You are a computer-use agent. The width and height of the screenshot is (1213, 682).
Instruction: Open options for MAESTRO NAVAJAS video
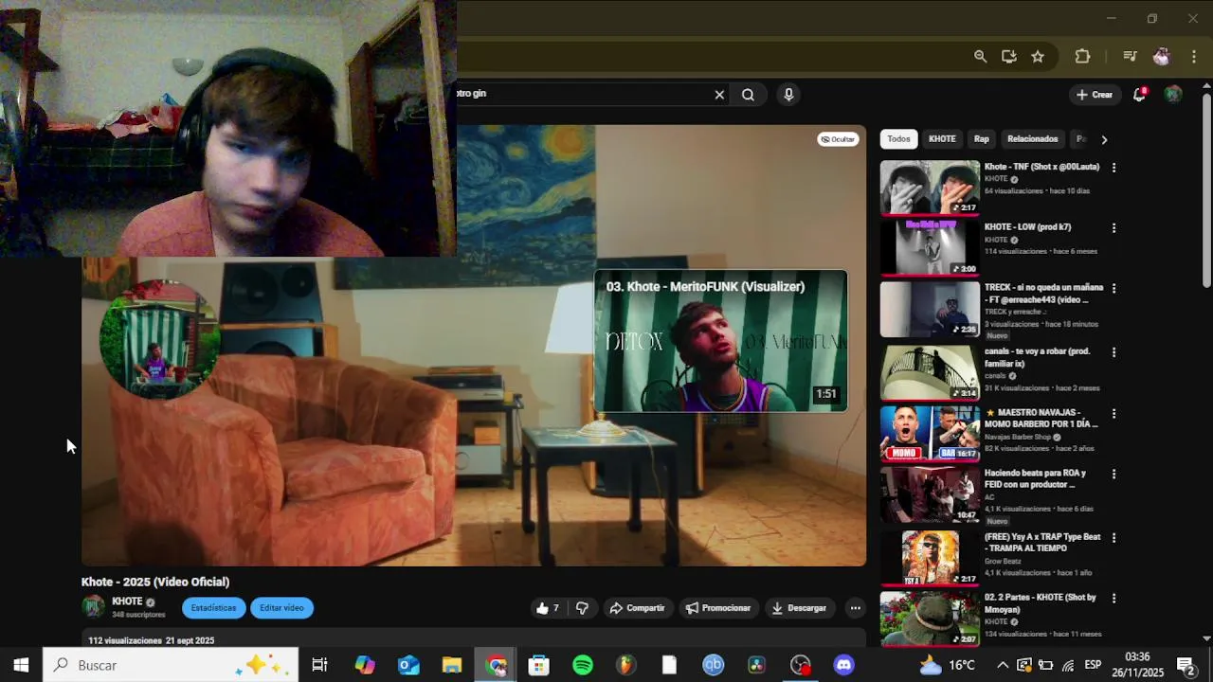1113,414
